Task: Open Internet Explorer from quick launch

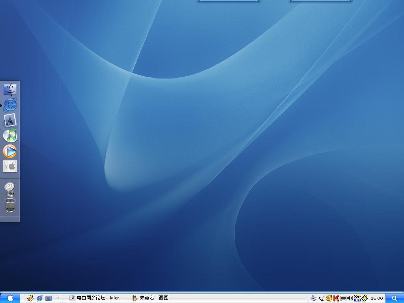Action: 39,298
